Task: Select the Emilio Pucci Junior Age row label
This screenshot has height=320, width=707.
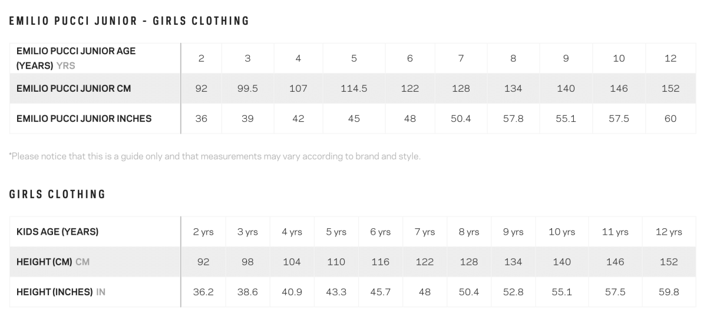Action: [x=76, y=58]
